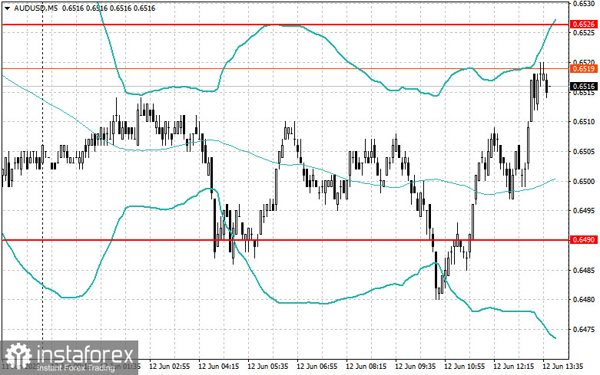Select the 0.6475 price axis value
Viewport: 600px width, 375px height.
584,330
